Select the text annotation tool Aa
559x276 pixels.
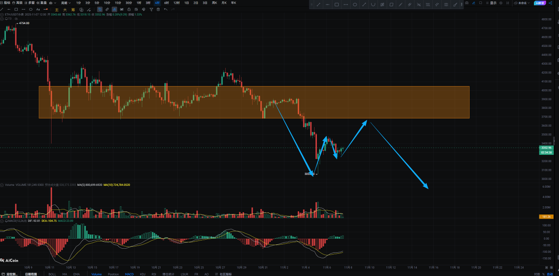pyautogui.click(x=38, y=9)
